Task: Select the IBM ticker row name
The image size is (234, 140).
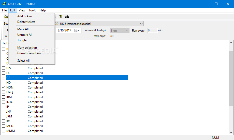Action: point(9,97)
